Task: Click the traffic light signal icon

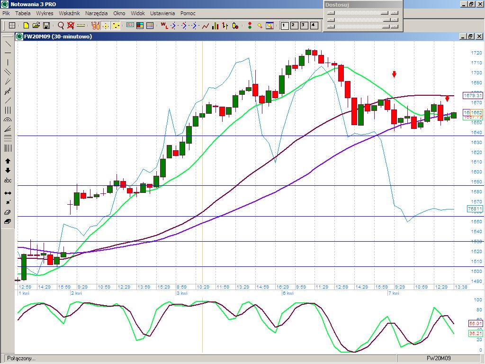Action: pyautogui.click(x=249, y=26)
